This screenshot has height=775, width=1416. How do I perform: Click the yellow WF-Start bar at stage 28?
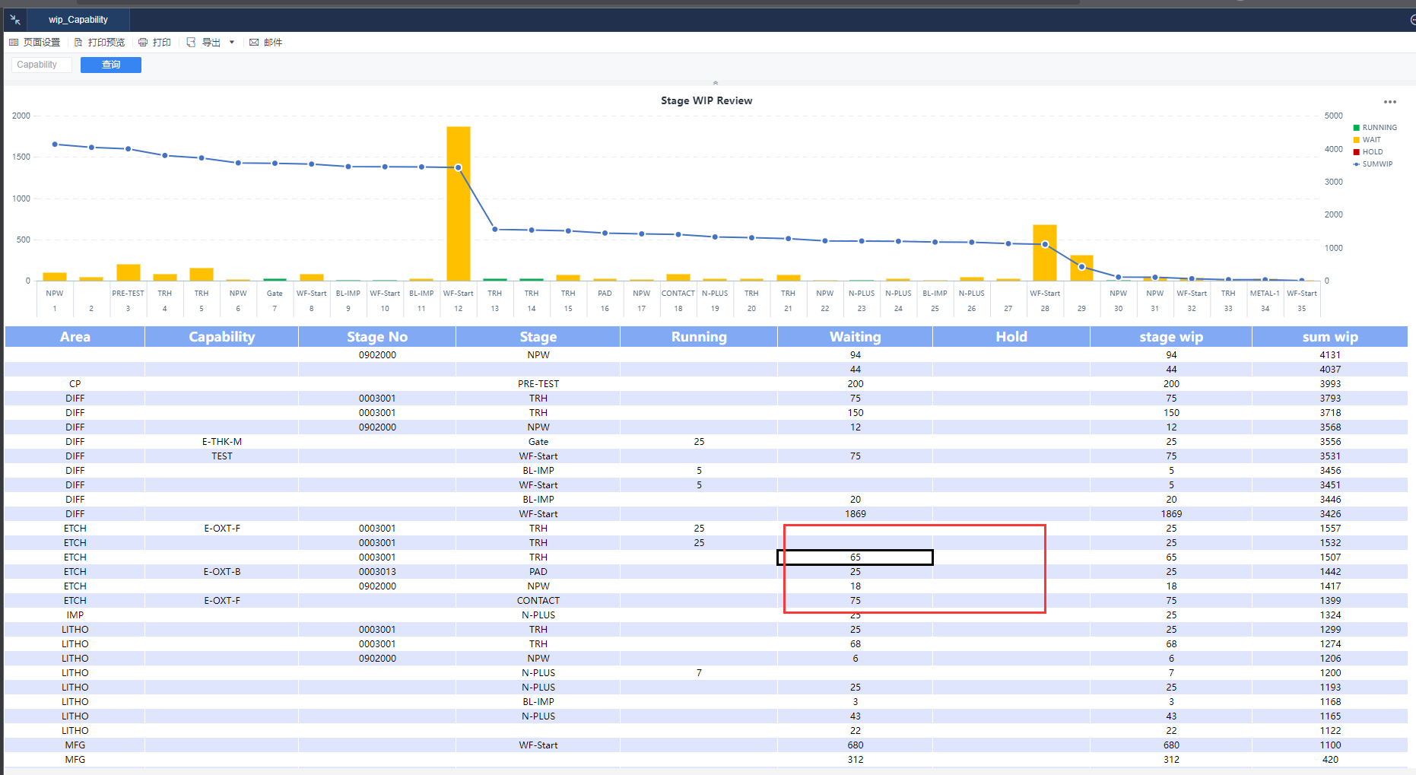click(1045, 253)
